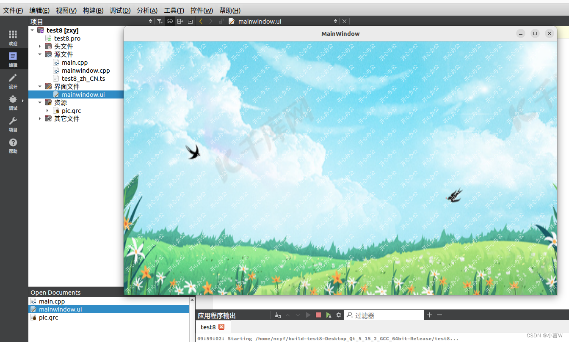Open the 构建(B) menu
The image size is (569, 342).
coord(93,11)
